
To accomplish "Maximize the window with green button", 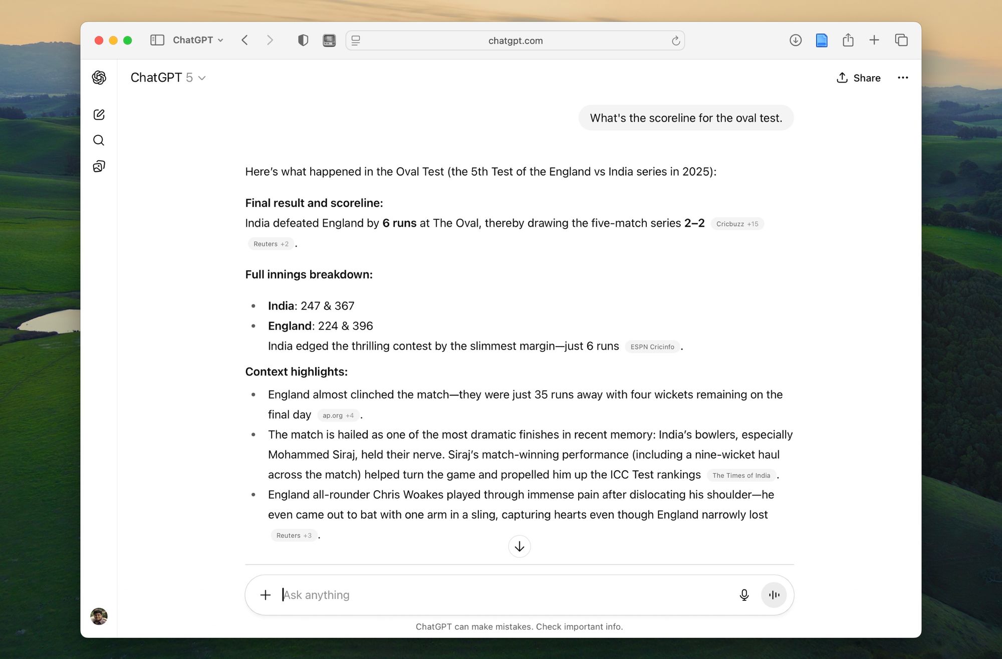I will (x=128, y=40).
